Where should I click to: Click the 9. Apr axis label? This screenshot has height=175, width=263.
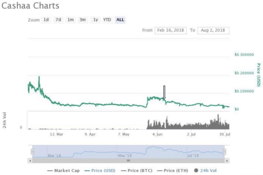click(90, 134)
